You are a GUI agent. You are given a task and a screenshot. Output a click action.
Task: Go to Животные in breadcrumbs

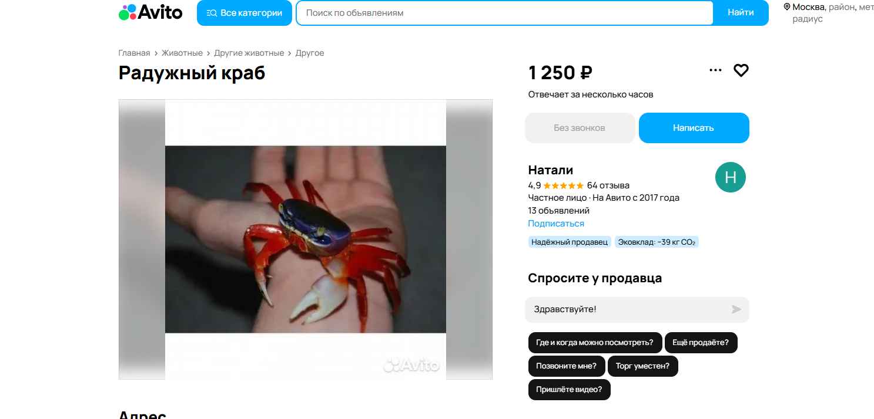coord(182,53)
